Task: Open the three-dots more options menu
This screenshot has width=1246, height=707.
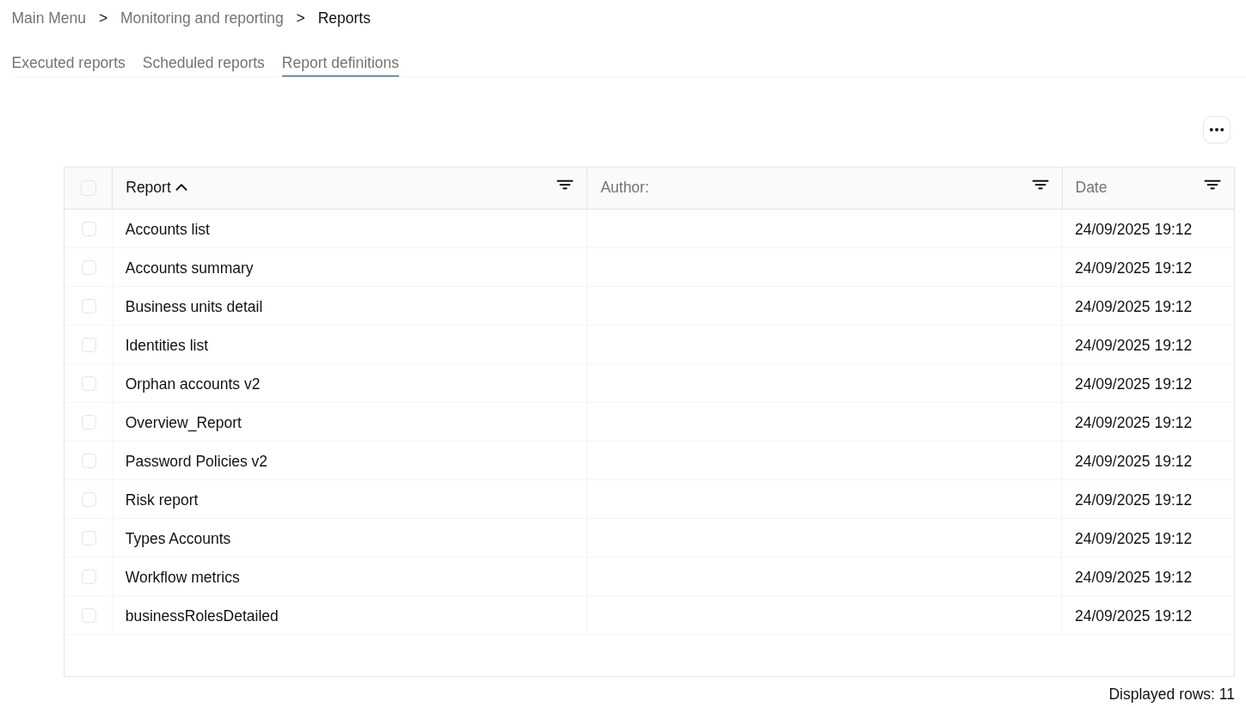Action: click(x=1216, y=130)
